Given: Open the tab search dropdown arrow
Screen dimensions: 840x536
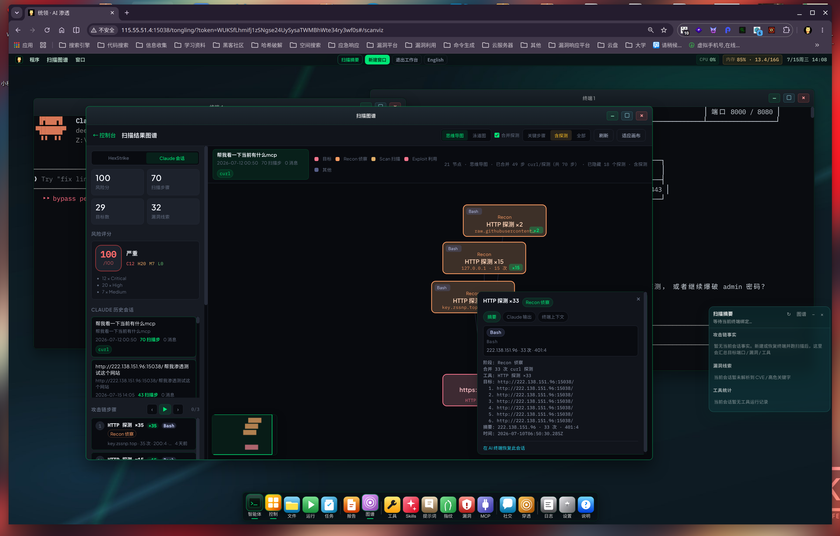Looking at the screenshot, I should tap(17, 13).
